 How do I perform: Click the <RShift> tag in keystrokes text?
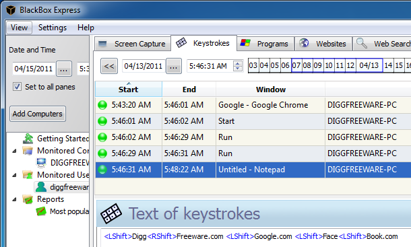point(162,236)
